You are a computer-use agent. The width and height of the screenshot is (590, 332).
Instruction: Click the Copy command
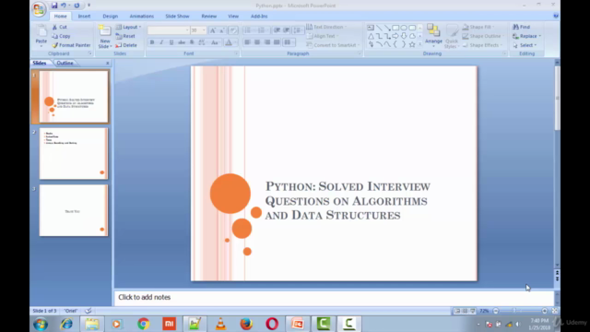point(62,36)
